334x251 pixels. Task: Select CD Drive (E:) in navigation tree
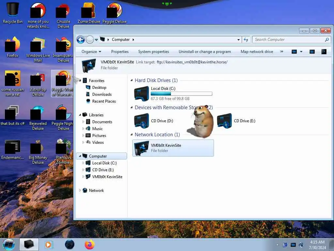[103, 170]
